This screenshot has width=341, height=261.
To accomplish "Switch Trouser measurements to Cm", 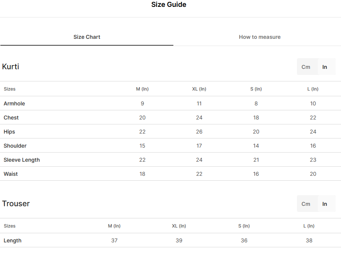I will tap(306, 204).
